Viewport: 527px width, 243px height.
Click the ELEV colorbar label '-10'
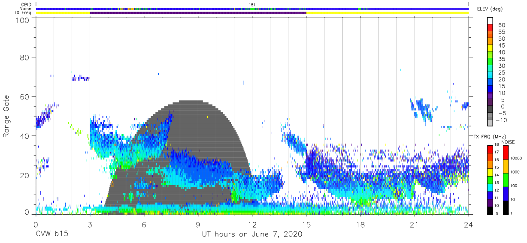pyautogui.click(x=500, y=120)
